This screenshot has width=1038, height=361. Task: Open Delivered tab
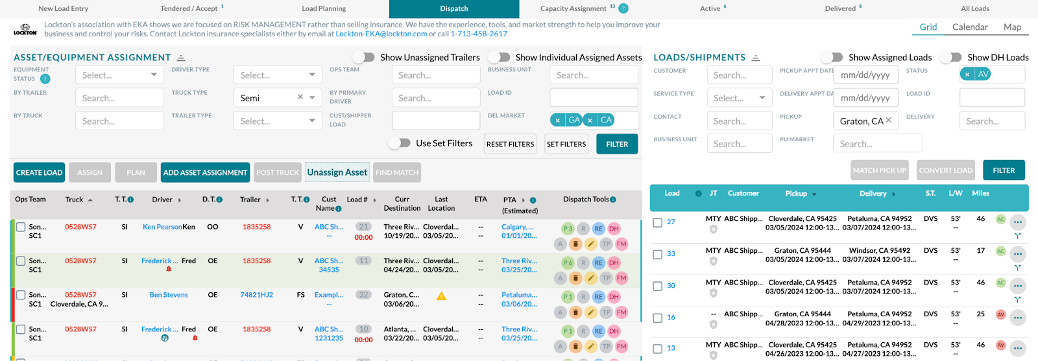click(843, 8)
